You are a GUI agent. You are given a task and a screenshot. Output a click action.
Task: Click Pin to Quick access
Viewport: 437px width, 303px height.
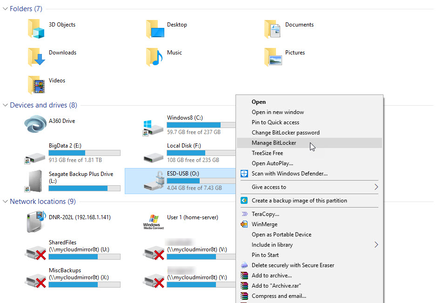coord(275,122)
